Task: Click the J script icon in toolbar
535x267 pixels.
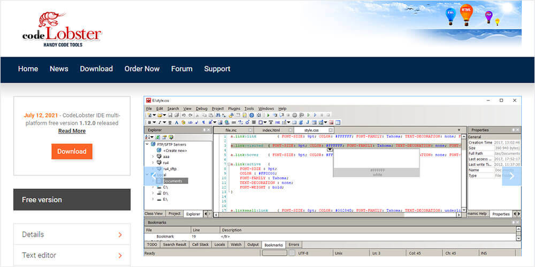Action: [x=308, y=122]
